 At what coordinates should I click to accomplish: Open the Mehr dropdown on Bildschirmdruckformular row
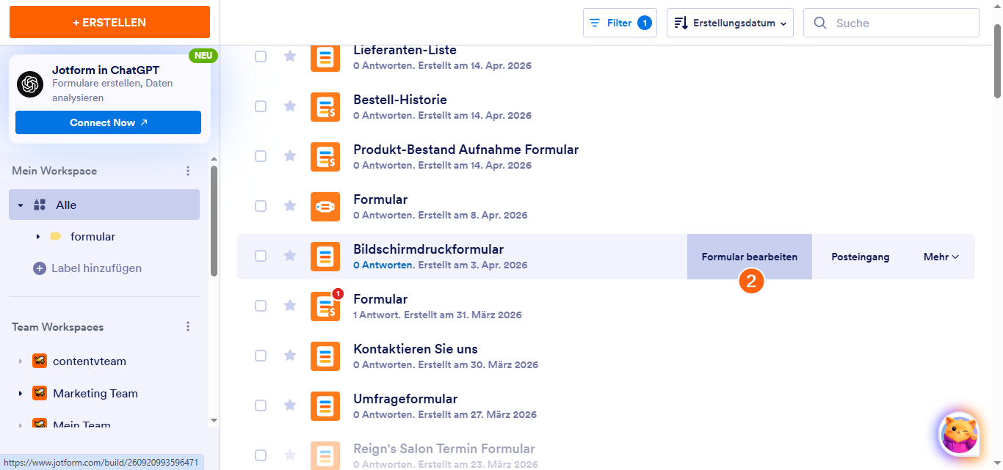coord(941,256)
